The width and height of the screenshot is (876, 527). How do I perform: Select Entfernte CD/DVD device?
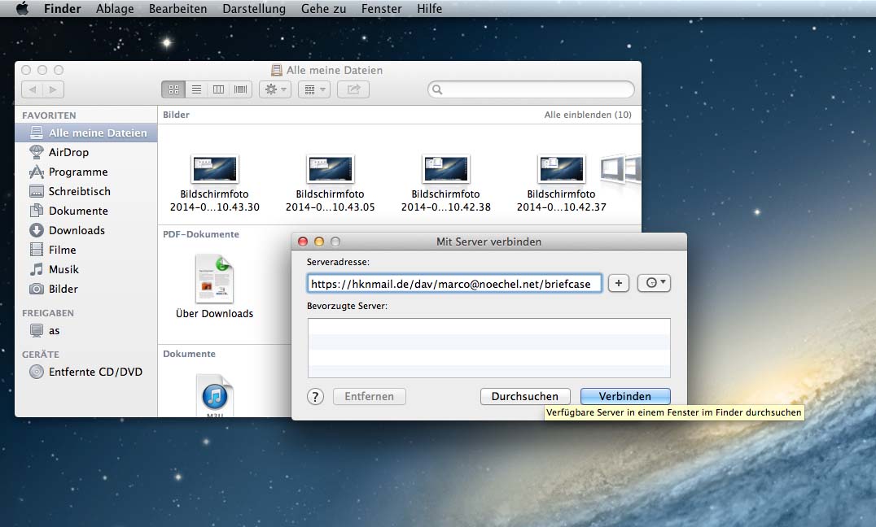point(95,372)
